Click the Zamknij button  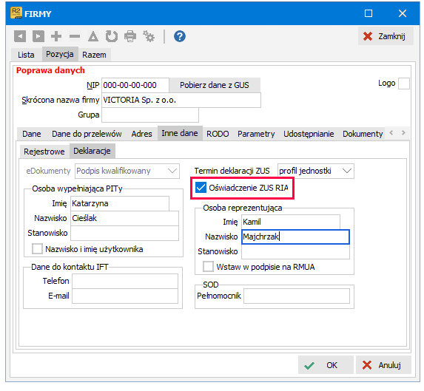point(386,36)
